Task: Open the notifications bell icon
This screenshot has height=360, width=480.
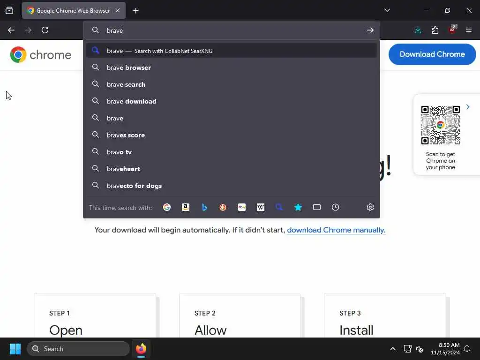Action: (467, 349)
